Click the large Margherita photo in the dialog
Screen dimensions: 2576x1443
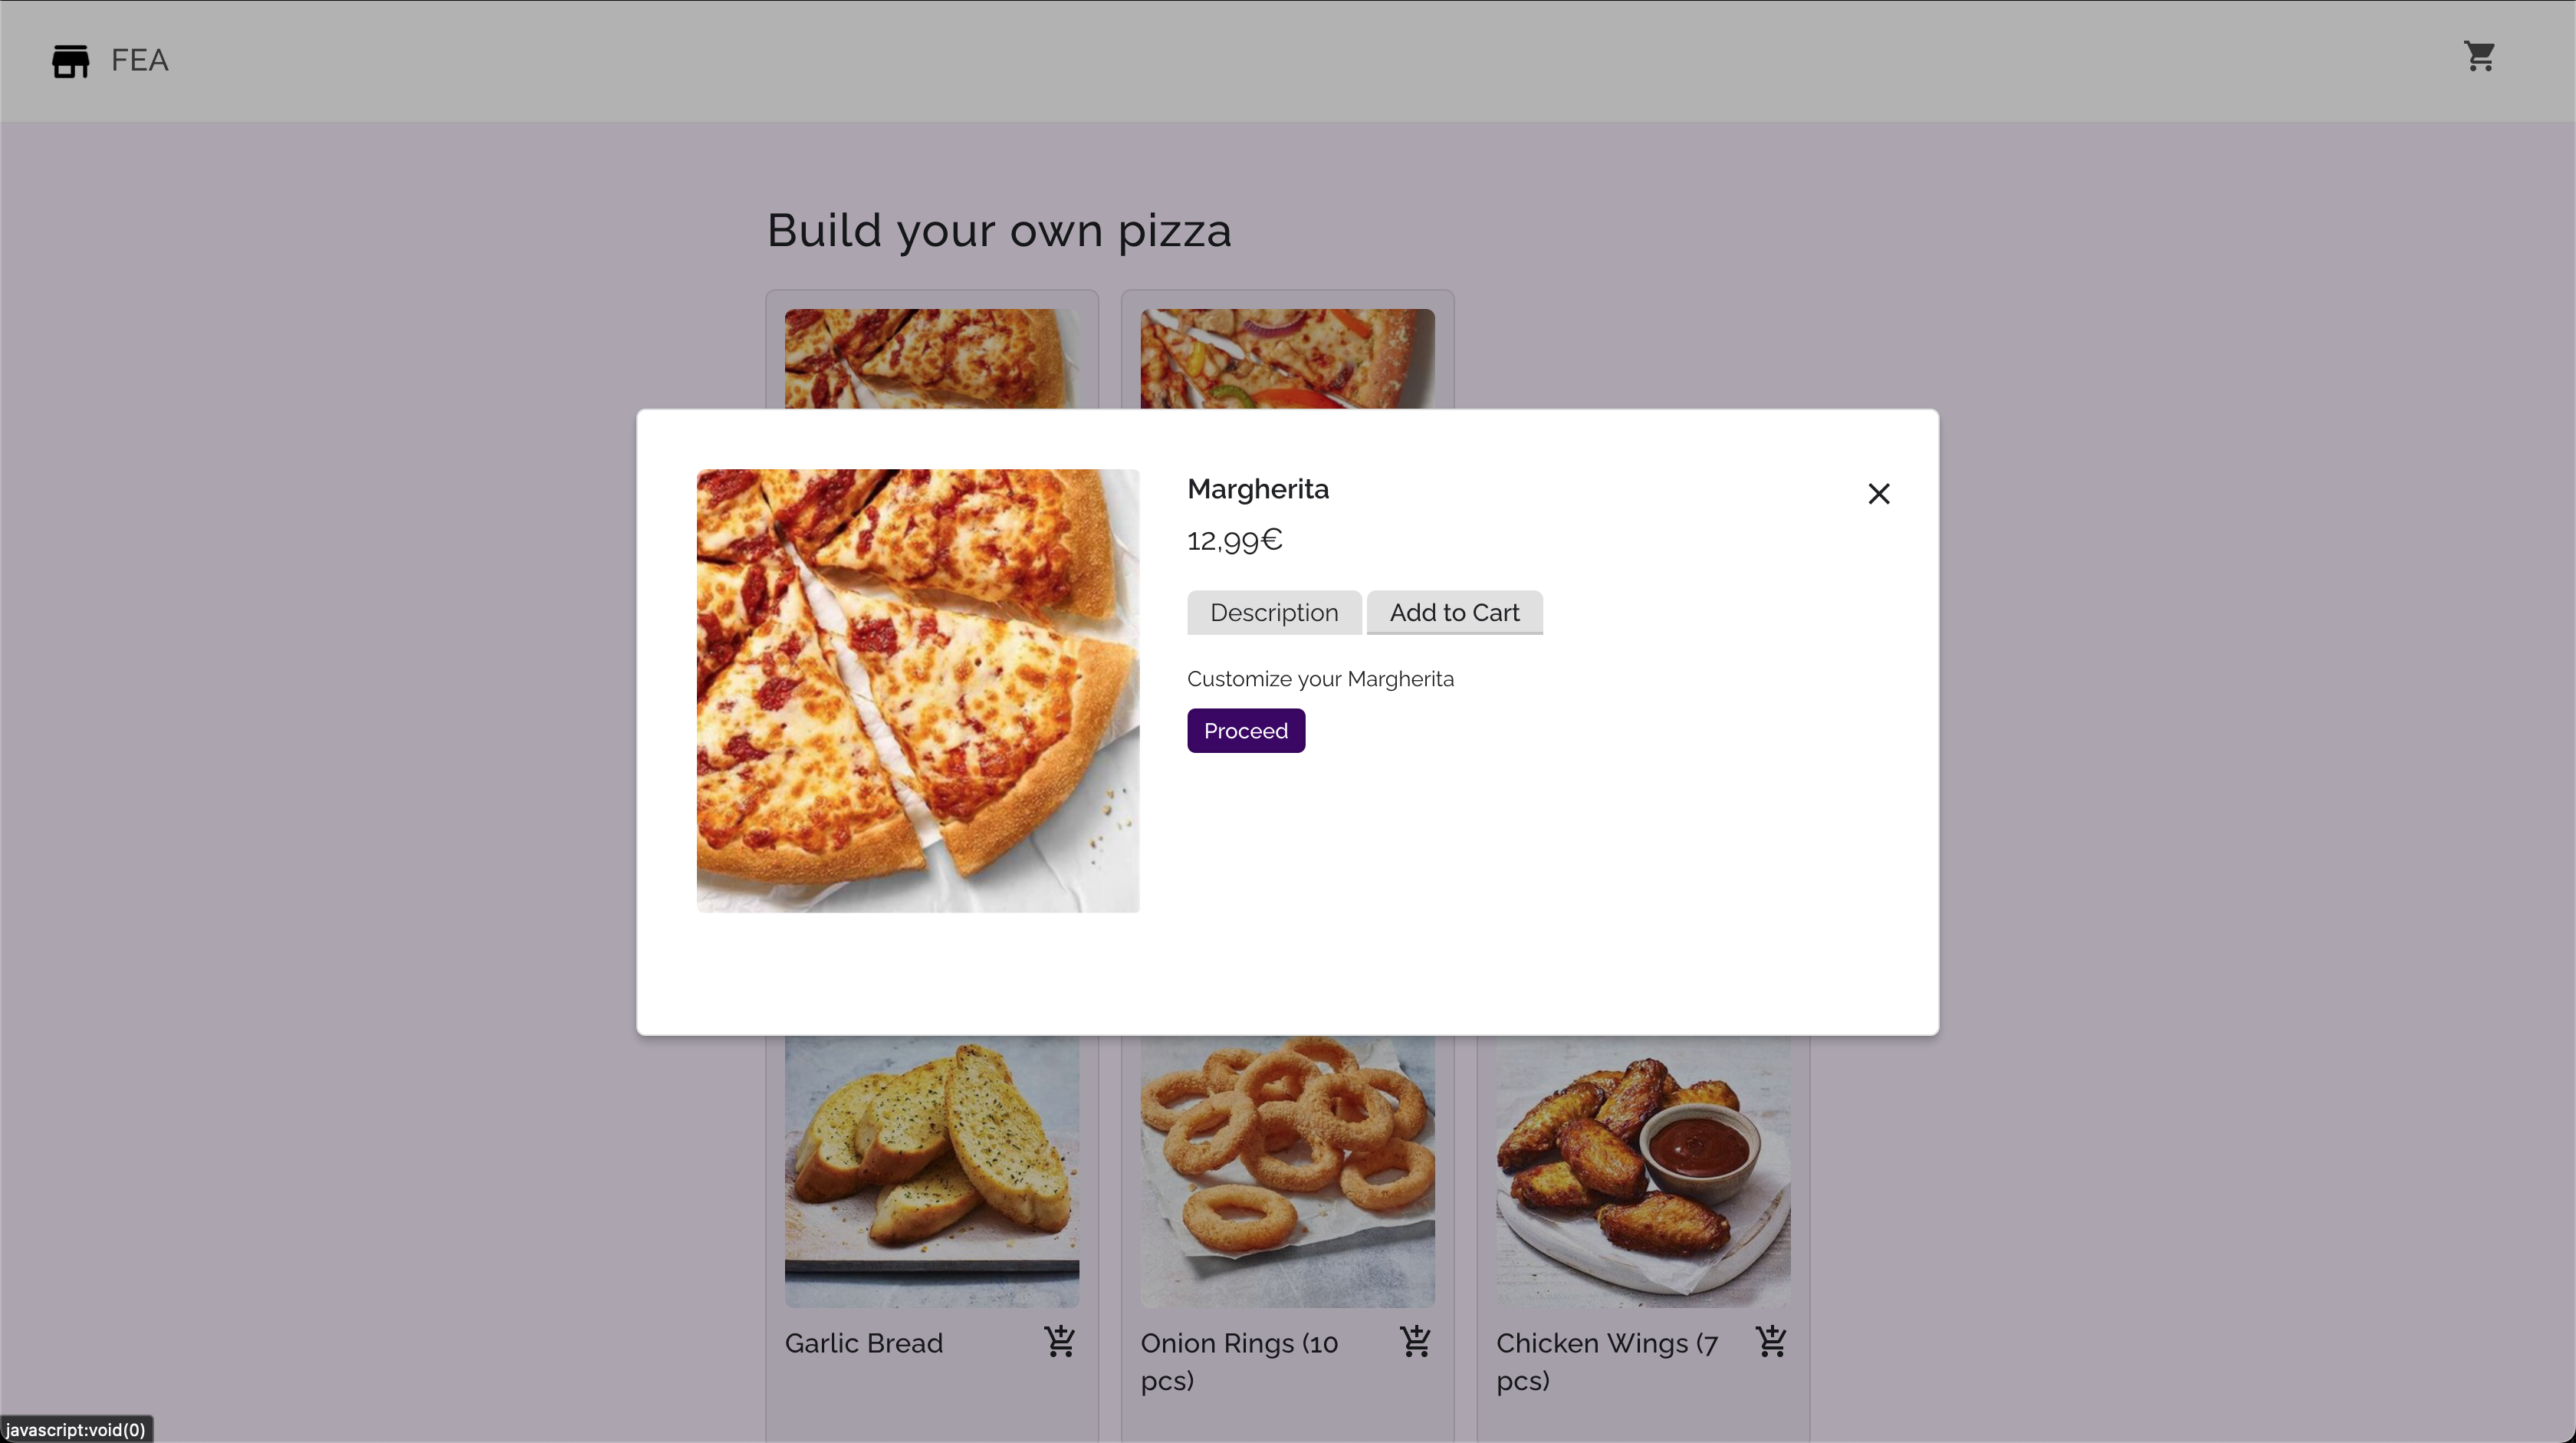pos(917,690)
